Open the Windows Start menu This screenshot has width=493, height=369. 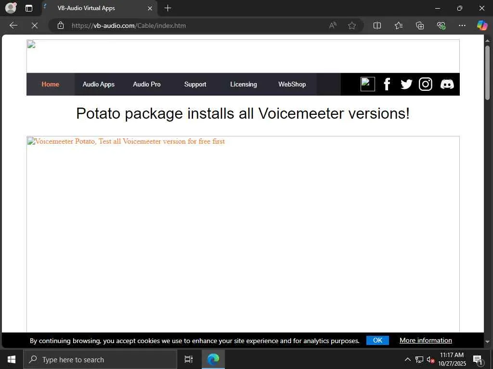coord(12,359)
